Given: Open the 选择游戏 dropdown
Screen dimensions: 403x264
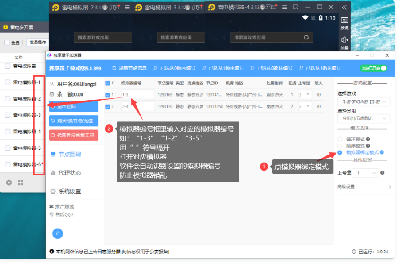Looking at the screenshot, I should (364, 102).
